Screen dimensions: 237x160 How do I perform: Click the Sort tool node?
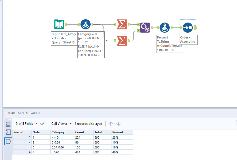187,27
